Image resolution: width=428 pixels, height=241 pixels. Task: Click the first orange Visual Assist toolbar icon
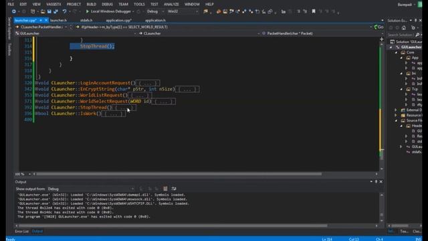[219, 11]
